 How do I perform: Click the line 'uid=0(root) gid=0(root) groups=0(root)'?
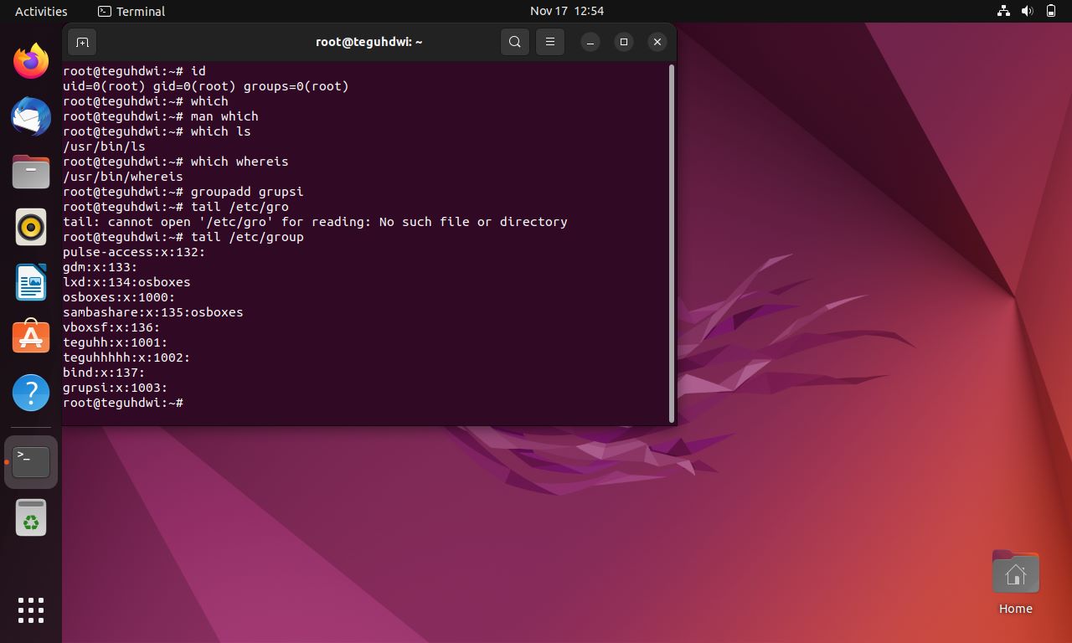point(206,86)
